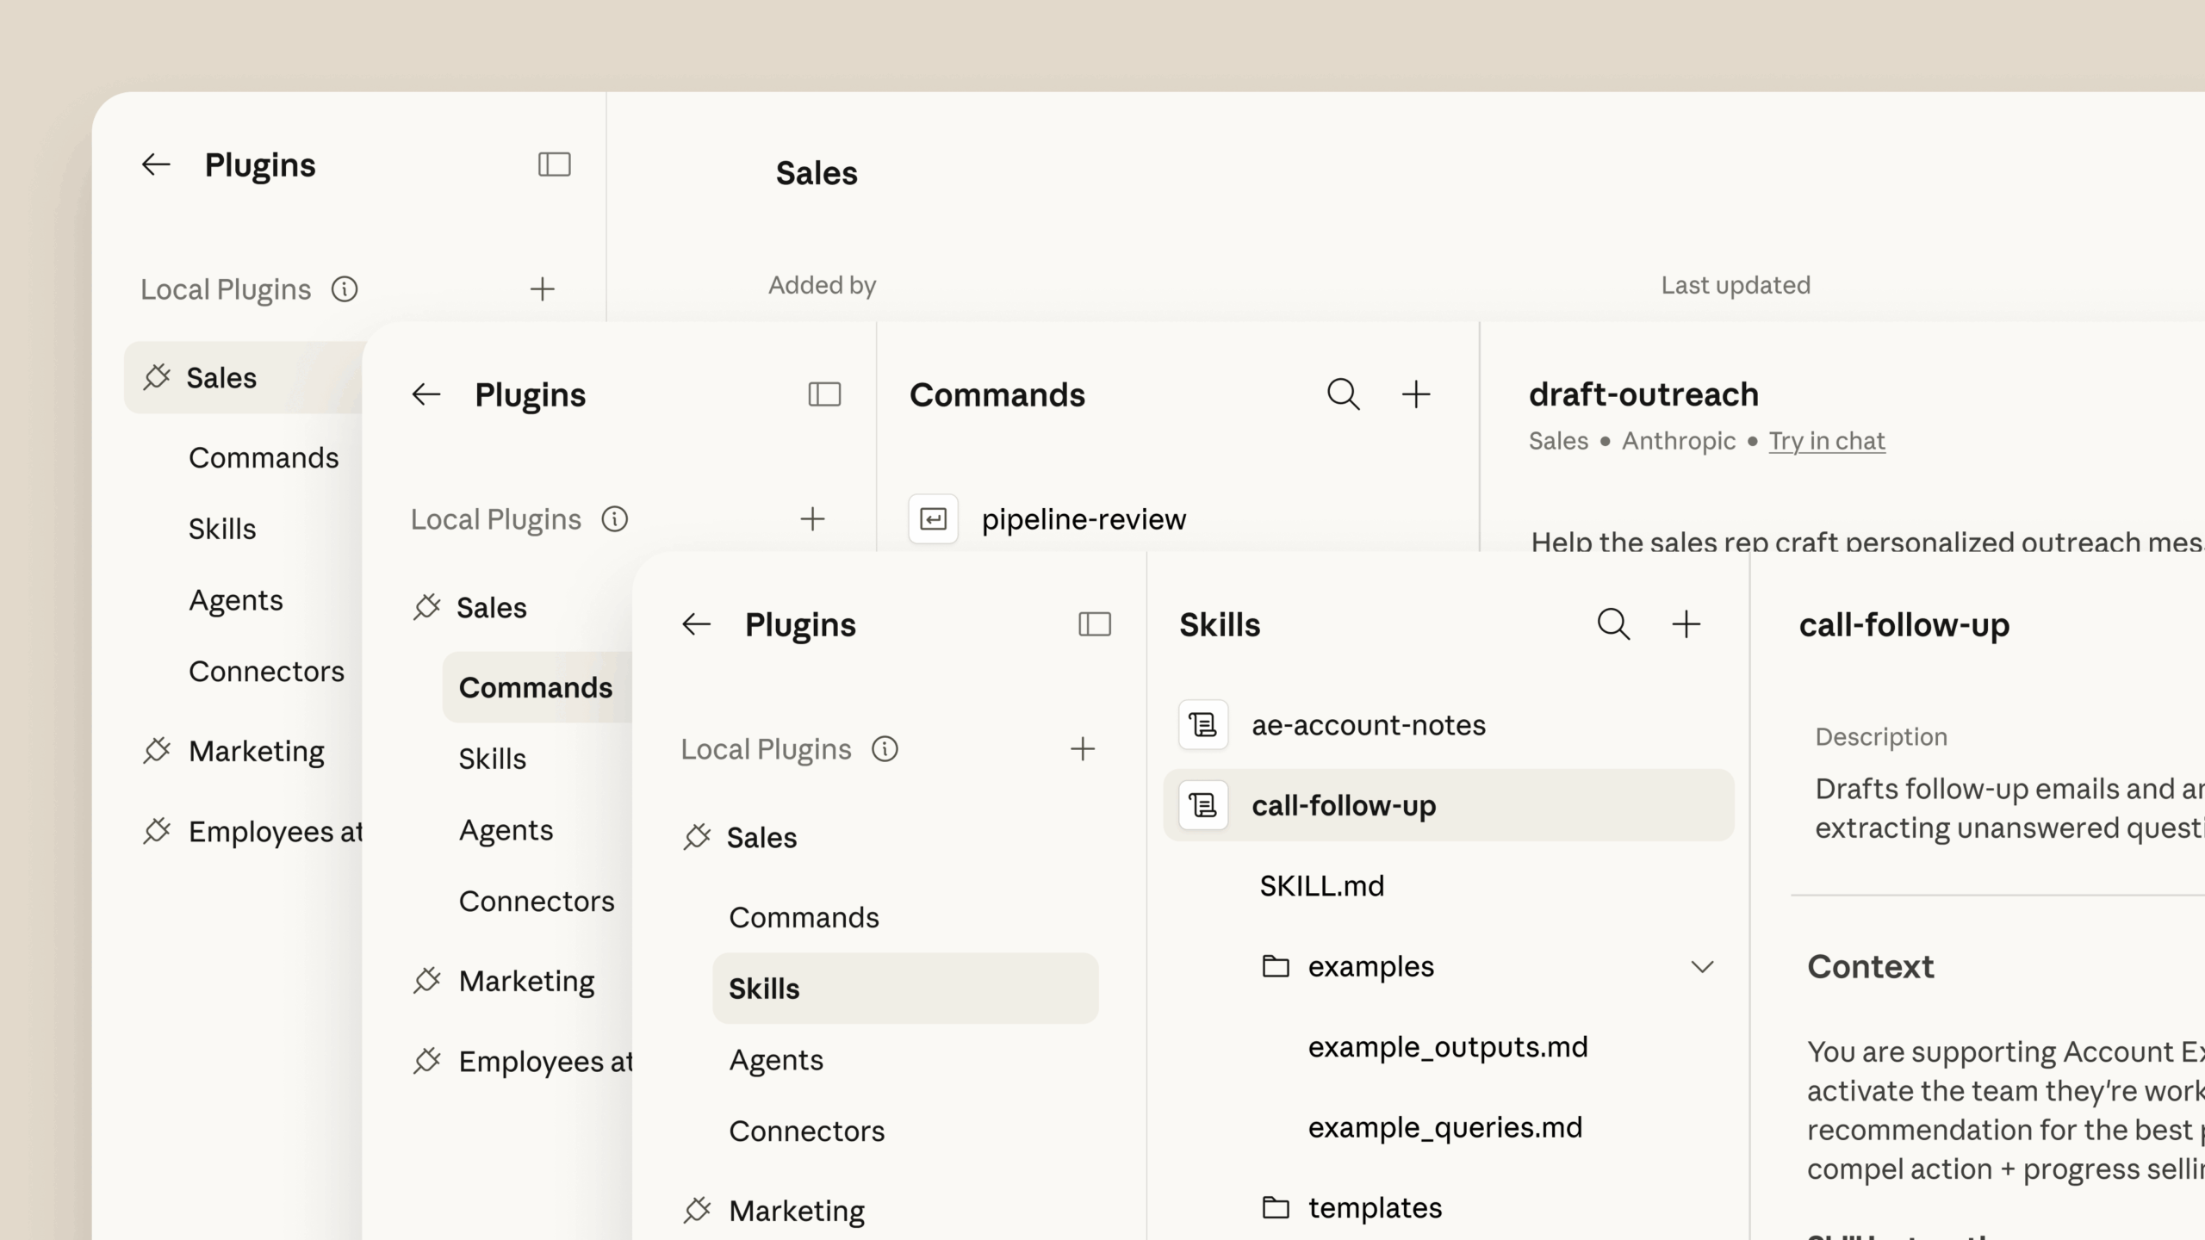Open search in the Skills panel
This screenshot has height=1240, width=2205.
[1612, 623]
